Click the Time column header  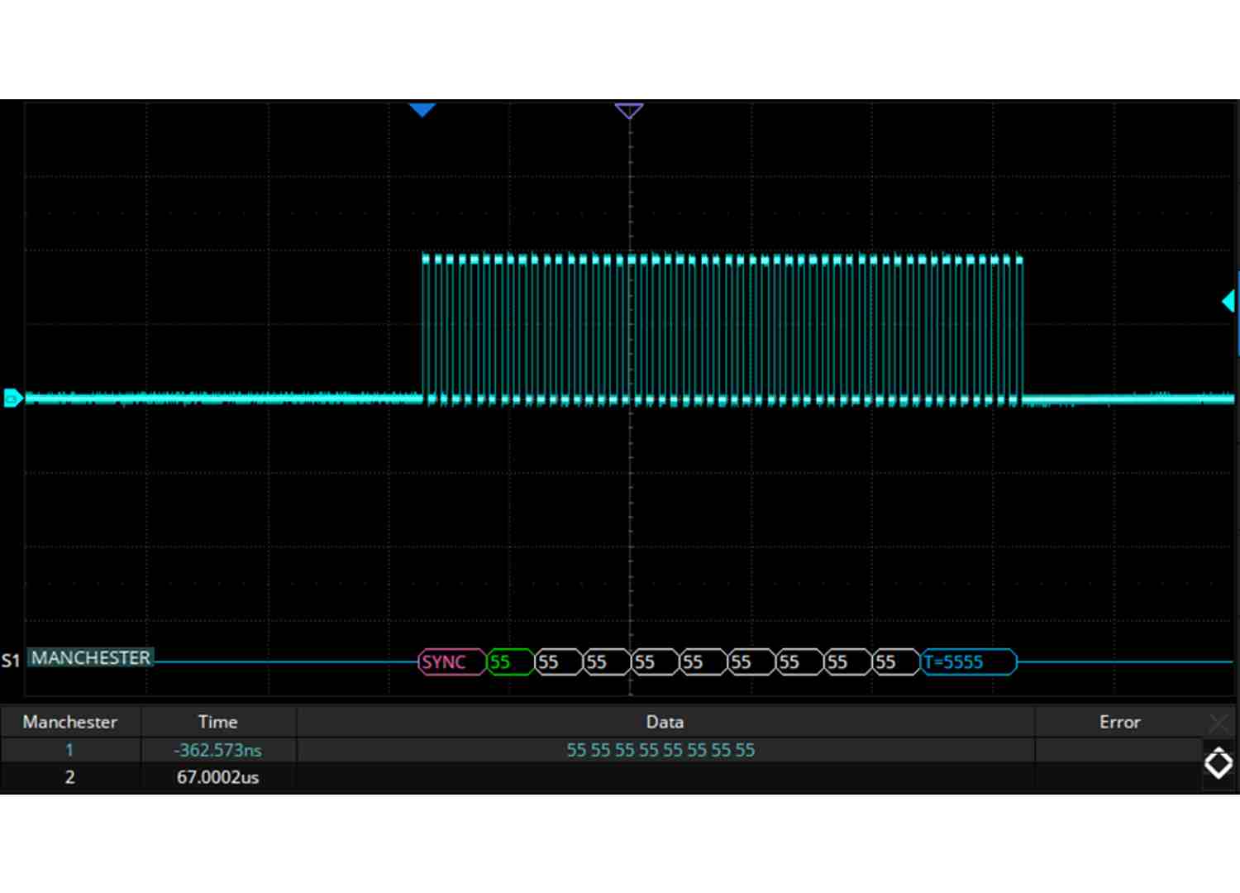218,722
